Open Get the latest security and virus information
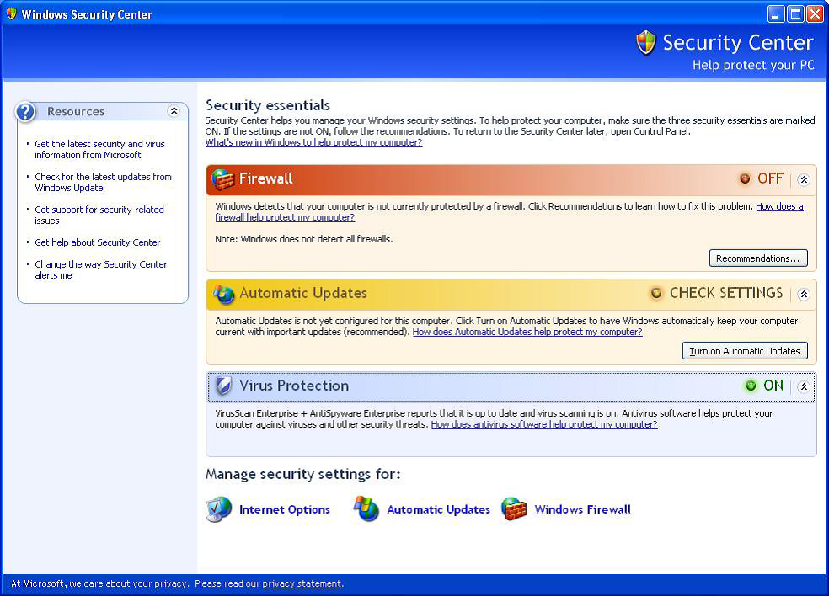 (x=99, y=150)
